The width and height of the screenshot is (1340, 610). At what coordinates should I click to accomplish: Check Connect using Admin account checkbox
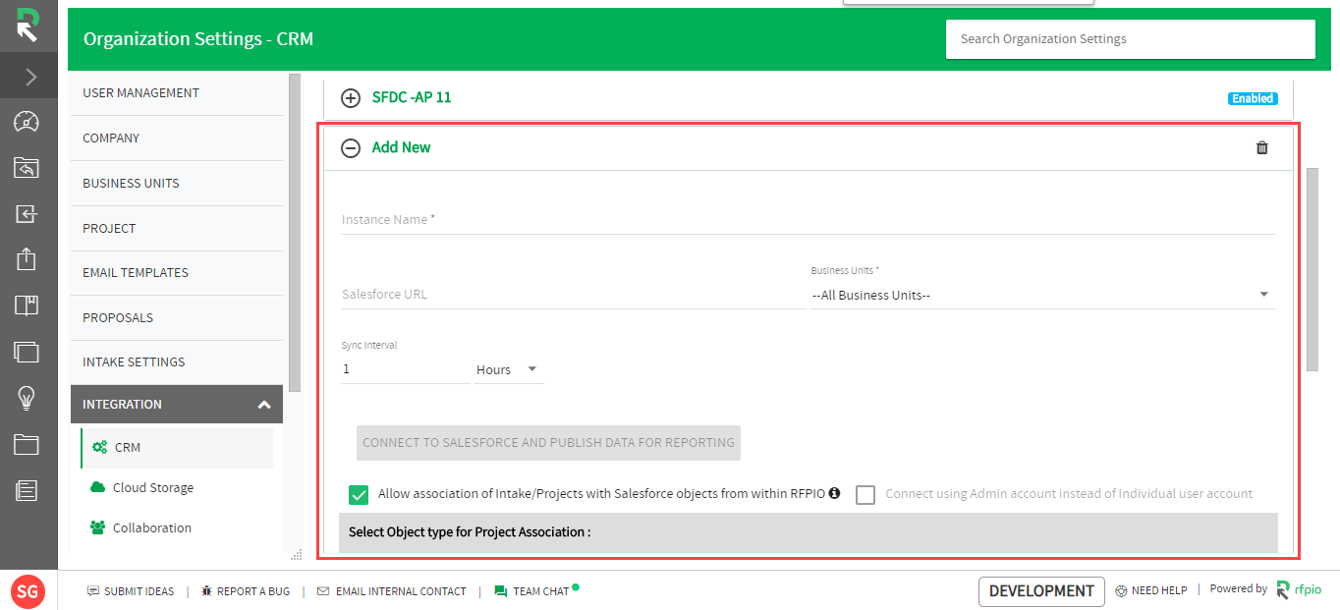pos(865,494)
